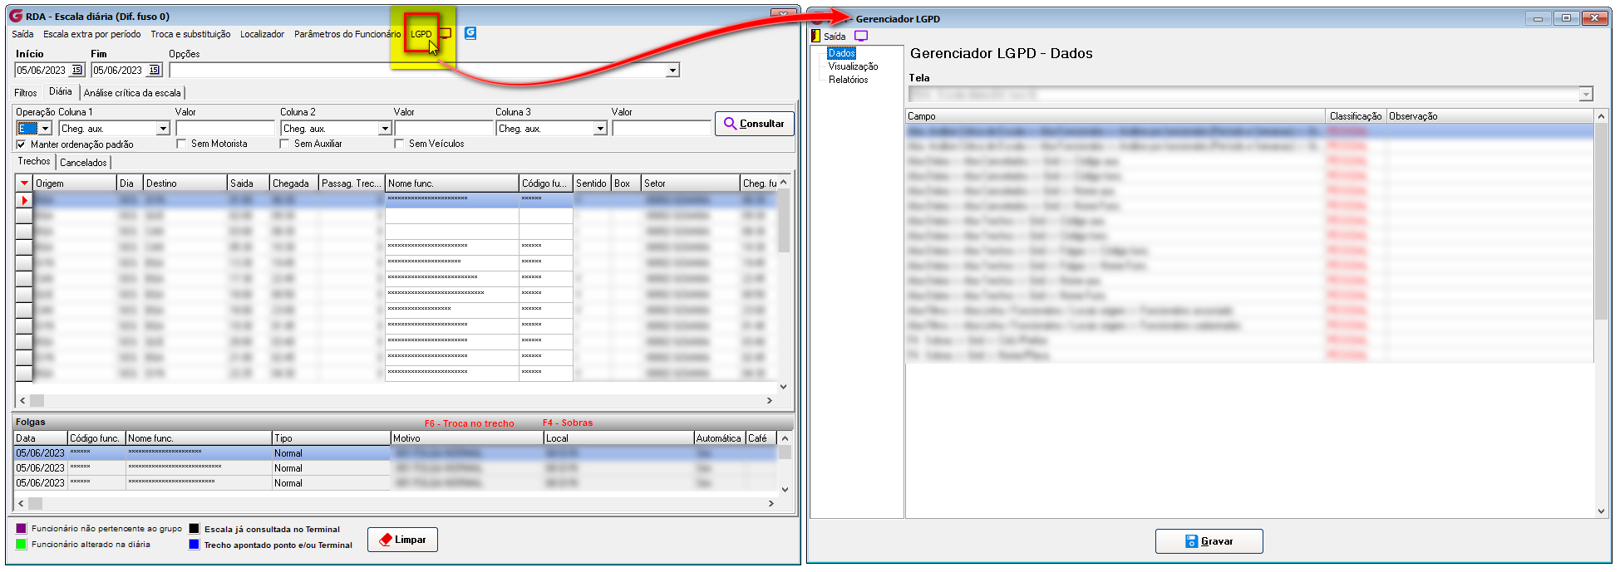
Task: Open the Operação dropdown
Action: coord(46,129)
